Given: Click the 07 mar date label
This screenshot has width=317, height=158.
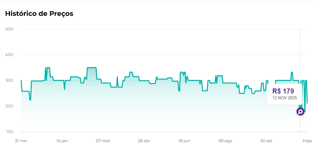Looking at the screenshot, I should pyautogui.click(x=103, y=141).
